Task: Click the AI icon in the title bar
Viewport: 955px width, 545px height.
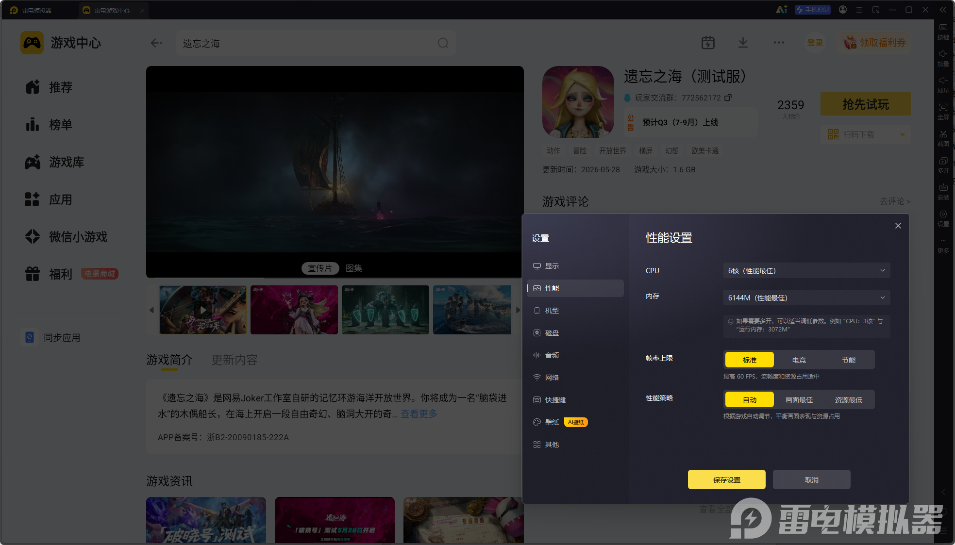Action: click(781, 10)
